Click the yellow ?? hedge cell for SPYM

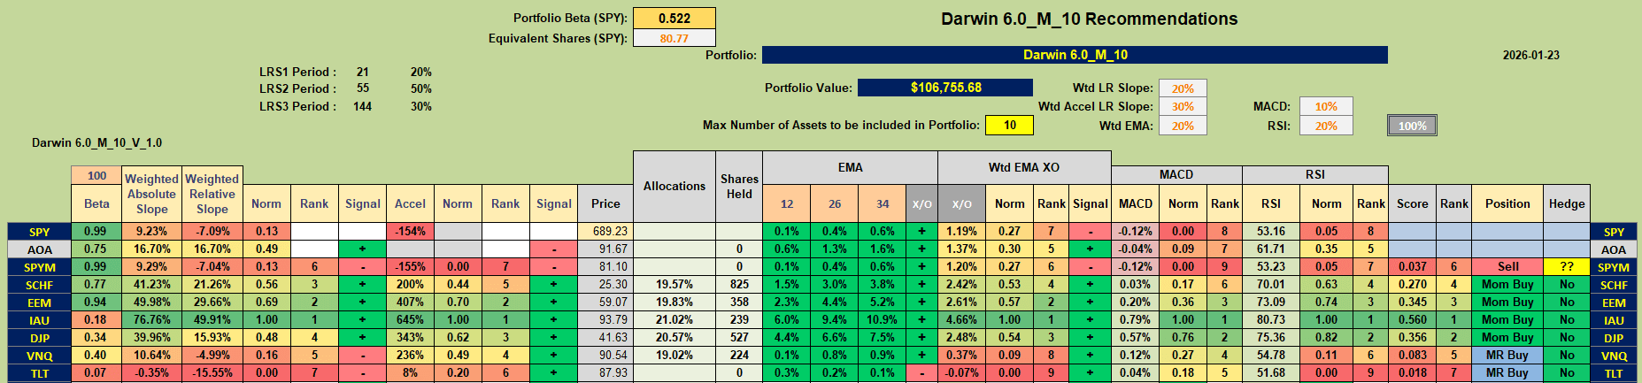[1567, 266]
